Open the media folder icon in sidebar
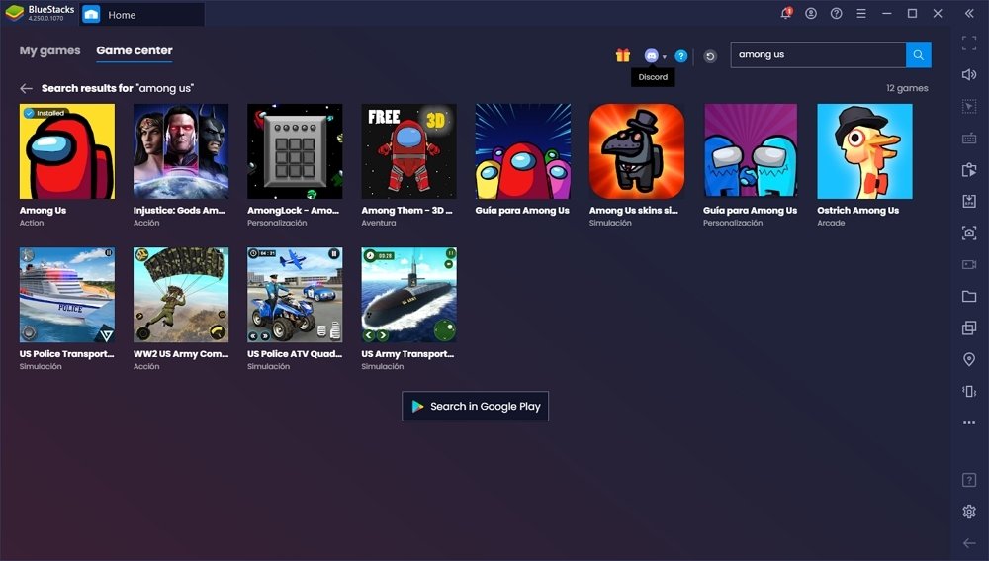Image resolution: width=989 pixels, height=561 pixels. pyautogui.click(x=969, y=296)
